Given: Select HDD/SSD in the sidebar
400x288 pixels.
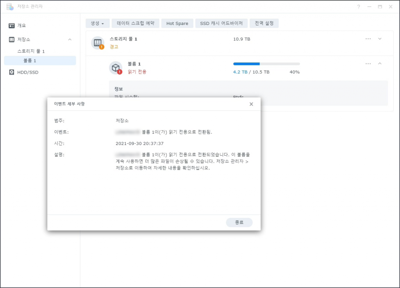Looking at the screenshot, I should (x=28, y=72).
